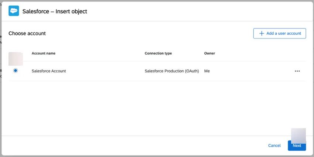Click the 'Salesforce – Insert object' dialog title

[x=55, y=11]
